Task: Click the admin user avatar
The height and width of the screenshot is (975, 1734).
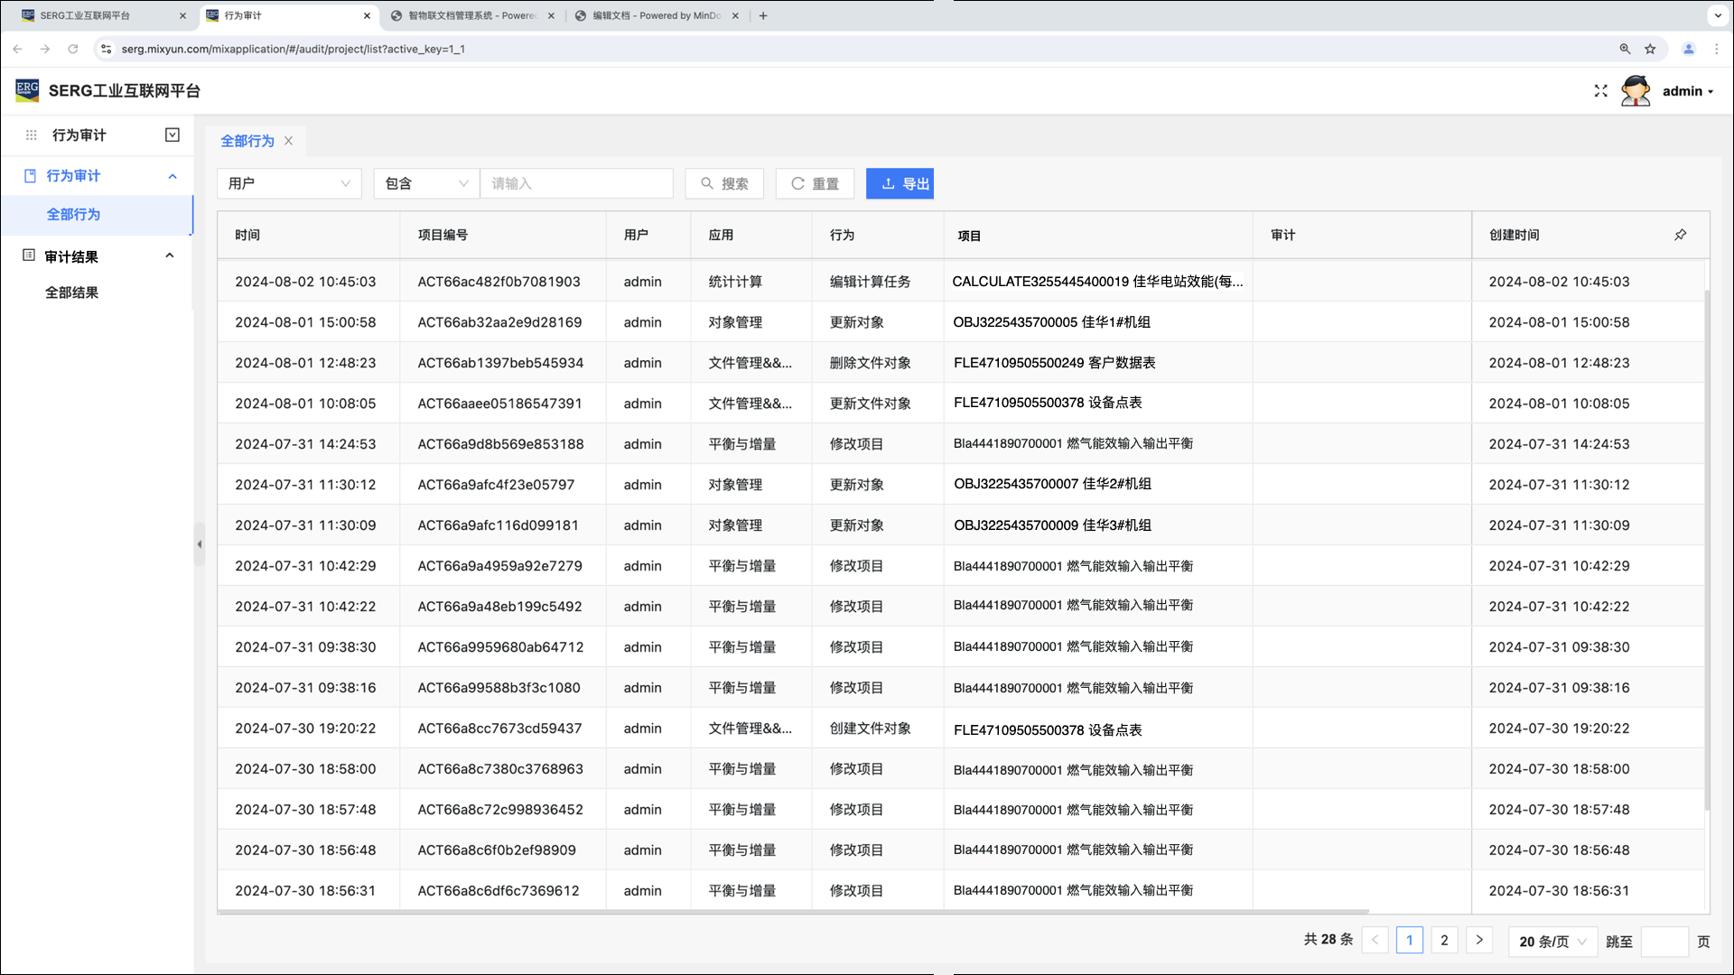Action: (1635, 91)
